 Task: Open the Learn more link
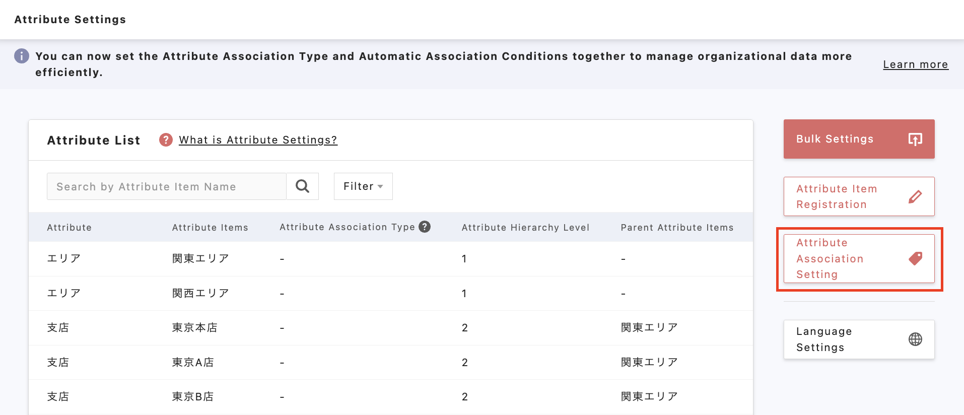click(915, 64)
